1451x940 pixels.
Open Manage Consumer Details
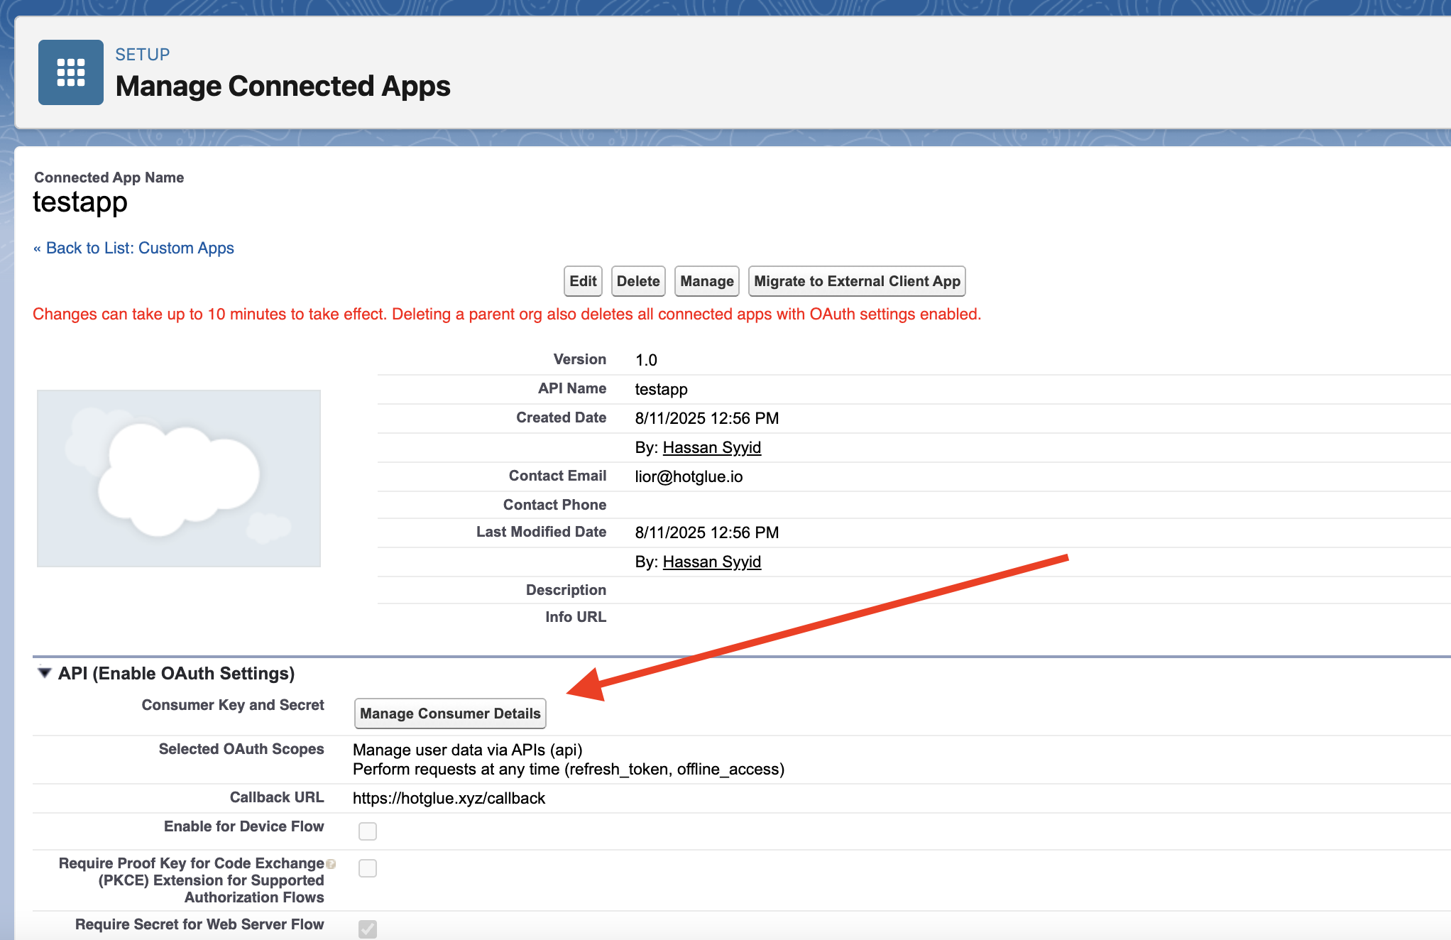(450, 714)
